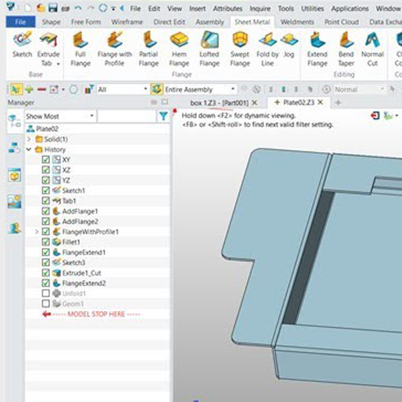Enable the Unfold1 feature checkbox
Image resolution: width=402 pixels, height=402 pixels.
click(46, 293)
